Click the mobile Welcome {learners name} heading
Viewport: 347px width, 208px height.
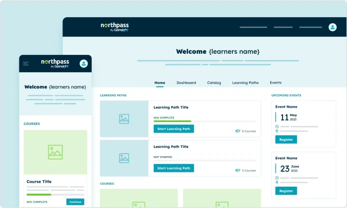(56, 87)
